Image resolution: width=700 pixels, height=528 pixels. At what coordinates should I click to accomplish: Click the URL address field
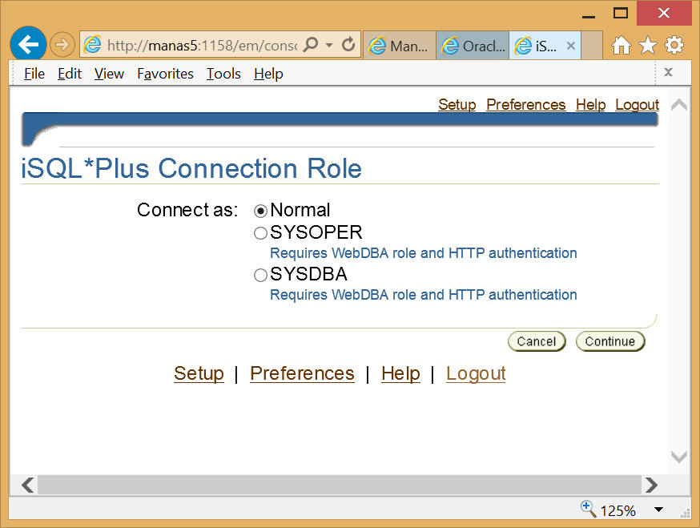(202, 45)
